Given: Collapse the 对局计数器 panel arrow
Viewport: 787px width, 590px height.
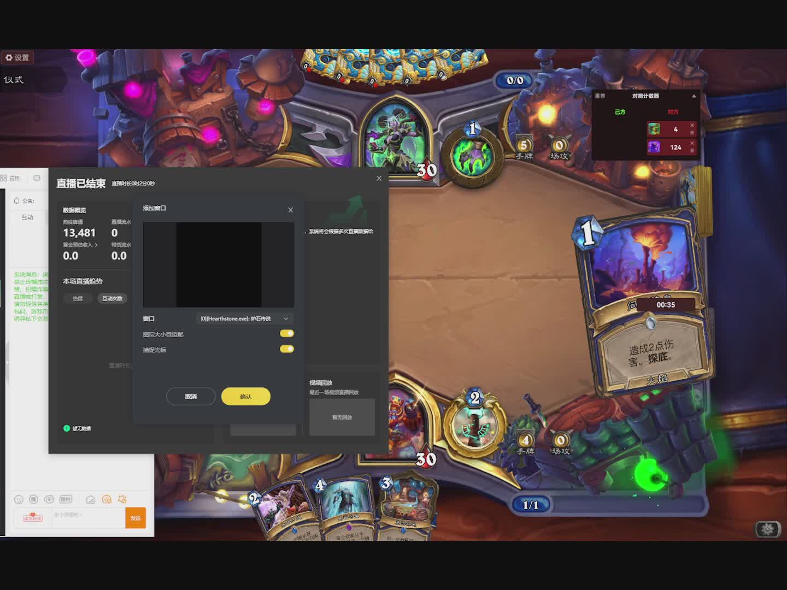Looking at the screenshot, I should 694,96.
